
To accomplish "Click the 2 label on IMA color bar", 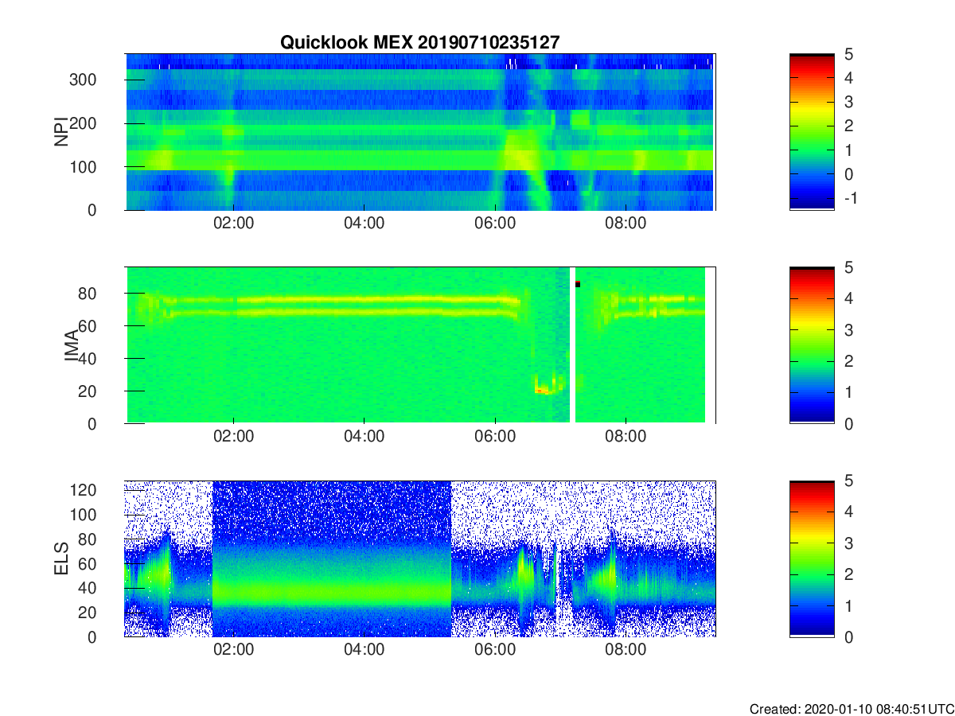I will click(848, 361).
